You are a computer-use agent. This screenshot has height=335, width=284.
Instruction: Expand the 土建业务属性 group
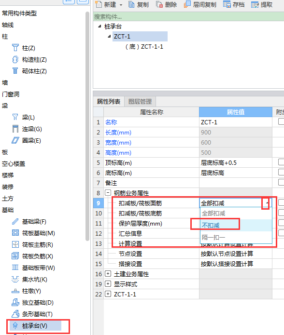(x=108, y=274)
